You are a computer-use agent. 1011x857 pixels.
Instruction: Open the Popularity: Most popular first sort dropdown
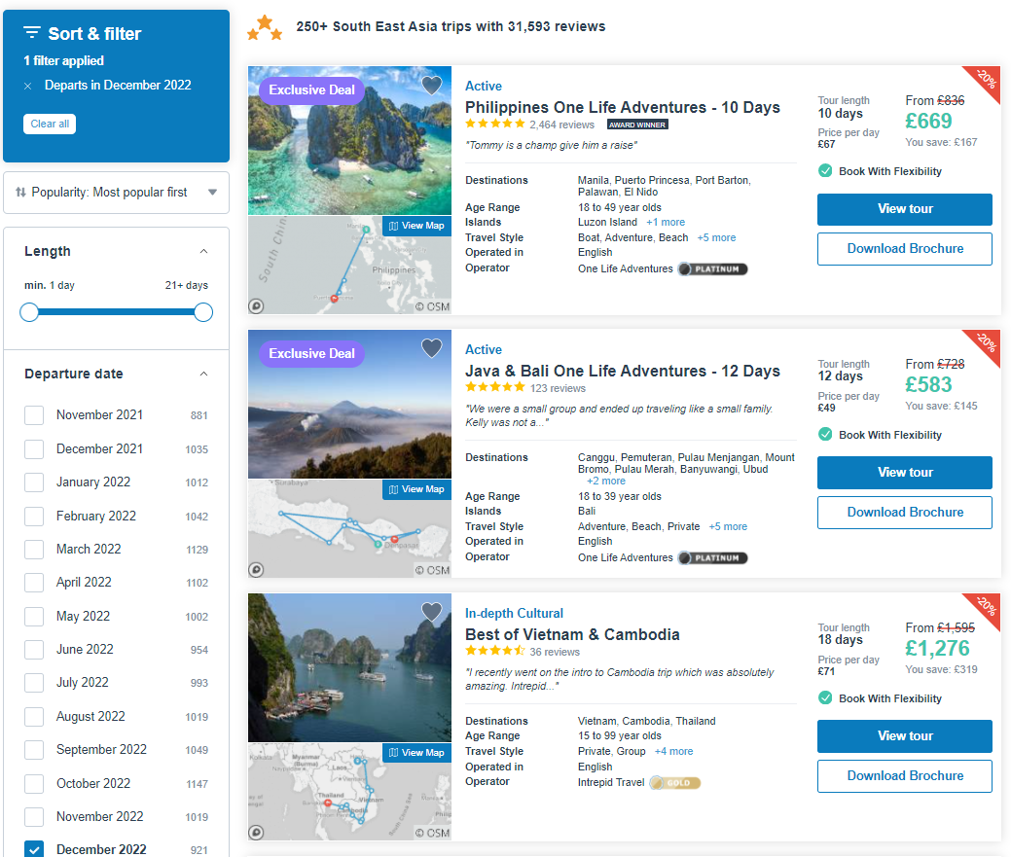(x=116, y=192)
